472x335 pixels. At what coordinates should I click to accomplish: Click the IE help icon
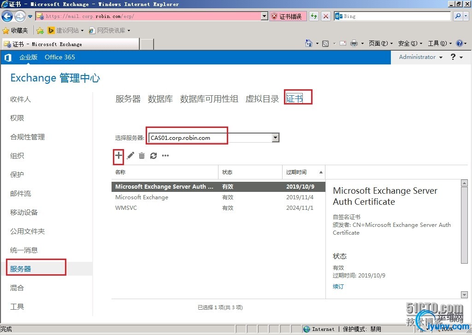[x=459, y=43]
